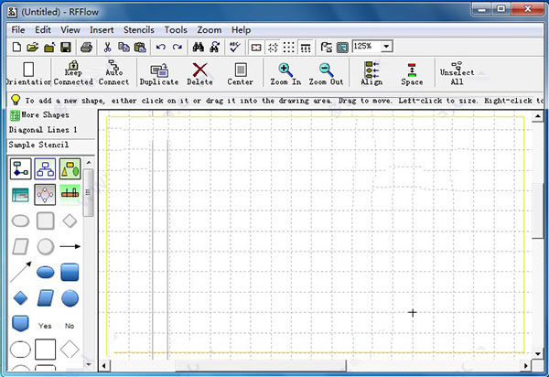This screenshot has width=549, height=377.
Task: Click Zoom In magnifier
Action: click(285, 74)
